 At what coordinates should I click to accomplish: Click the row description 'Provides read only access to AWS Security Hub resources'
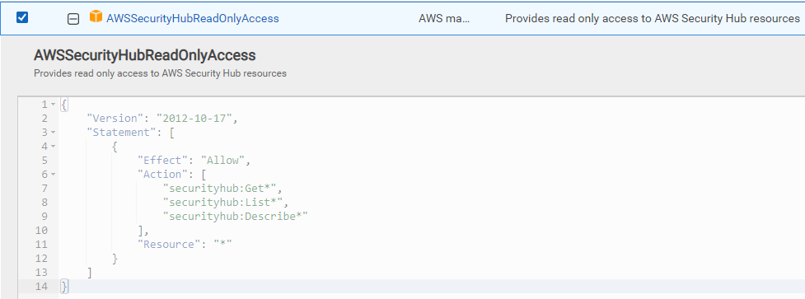[x=653, y=18]
